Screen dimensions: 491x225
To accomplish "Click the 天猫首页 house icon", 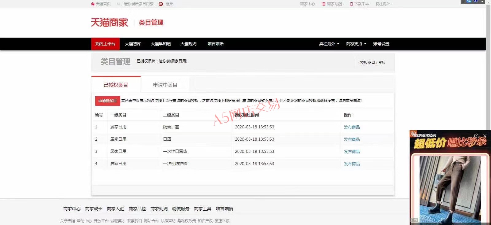I will point(93,4).
